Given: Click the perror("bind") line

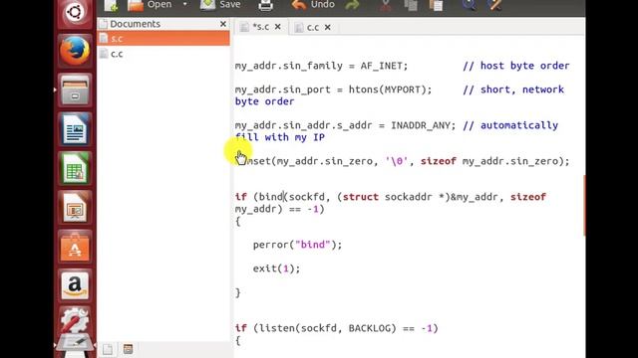Looking at the screenshot, I should (x=297, y=245).
